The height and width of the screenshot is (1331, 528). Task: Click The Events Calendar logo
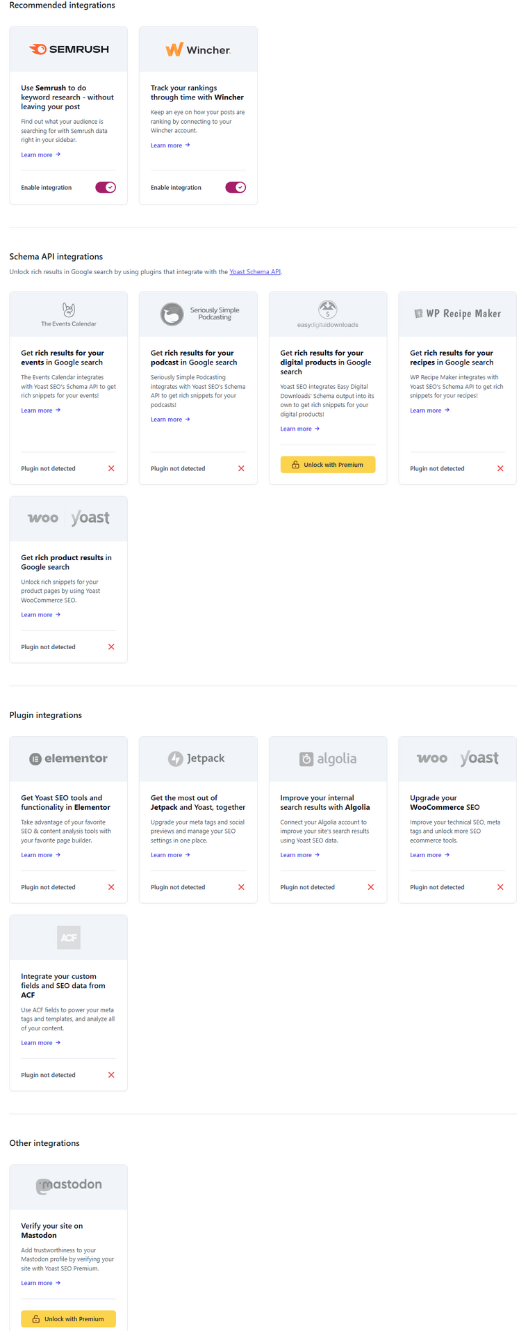tap(69, 314)
